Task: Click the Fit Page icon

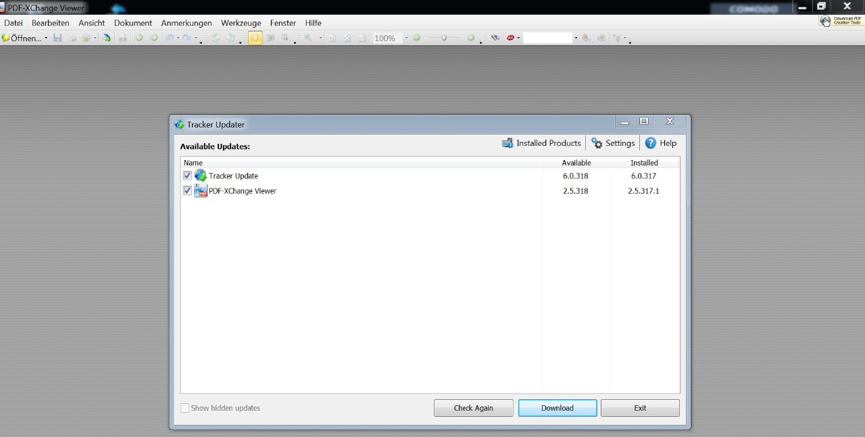Action: [x=347, y=38]
